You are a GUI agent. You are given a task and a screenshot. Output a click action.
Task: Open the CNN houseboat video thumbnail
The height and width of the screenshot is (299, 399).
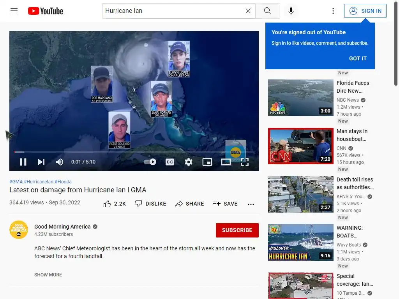[x=301, y=146]
